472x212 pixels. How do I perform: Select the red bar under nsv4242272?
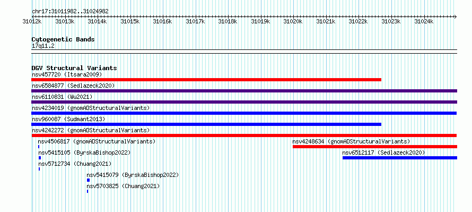coord(244,135)
